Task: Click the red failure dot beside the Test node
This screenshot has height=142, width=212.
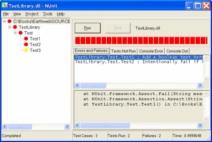Action: point(21,33)
